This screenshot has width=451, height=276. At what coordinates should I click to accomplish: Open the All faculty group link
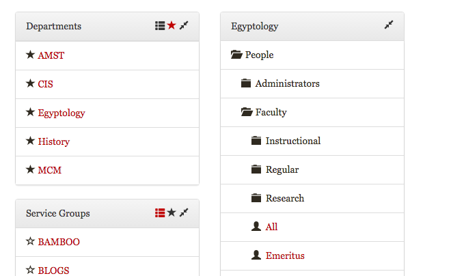coord(271,227)
